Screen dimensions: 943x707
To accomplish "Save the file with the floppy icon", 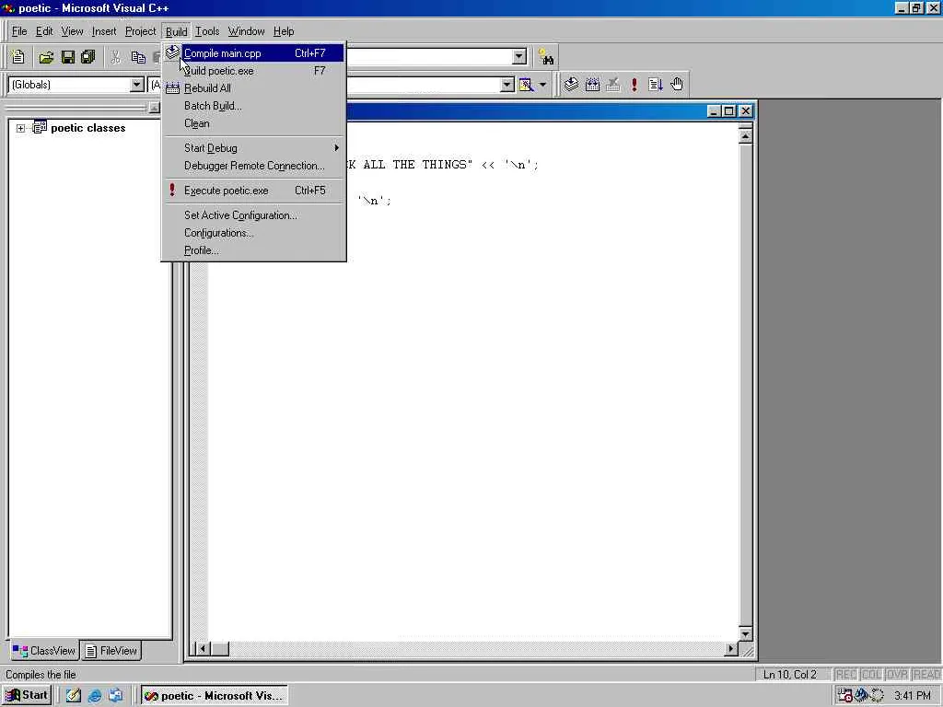I will coord(68,57).
